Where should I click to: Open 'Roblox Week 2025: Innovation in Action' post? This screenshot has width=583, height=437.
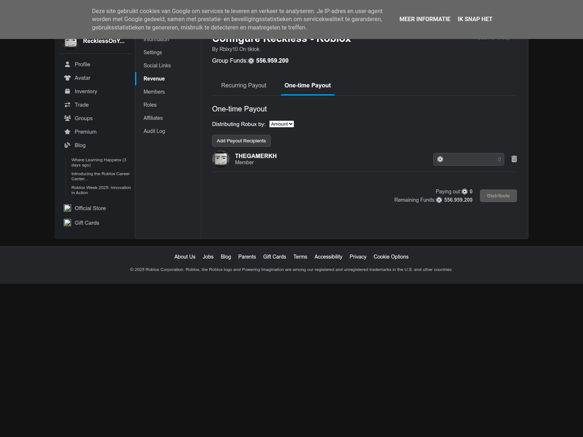(101, 190)
